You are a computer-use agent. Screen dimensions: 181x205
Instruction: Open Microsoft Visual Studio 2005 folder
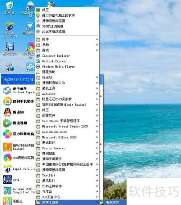point(67,126)
